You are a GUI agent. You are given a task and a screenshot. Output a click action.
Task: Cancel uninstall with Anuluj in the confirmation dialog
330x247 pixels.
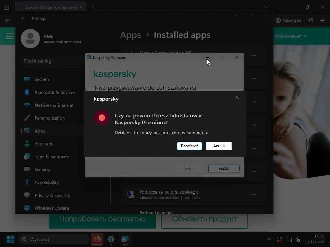coord(219,146)
